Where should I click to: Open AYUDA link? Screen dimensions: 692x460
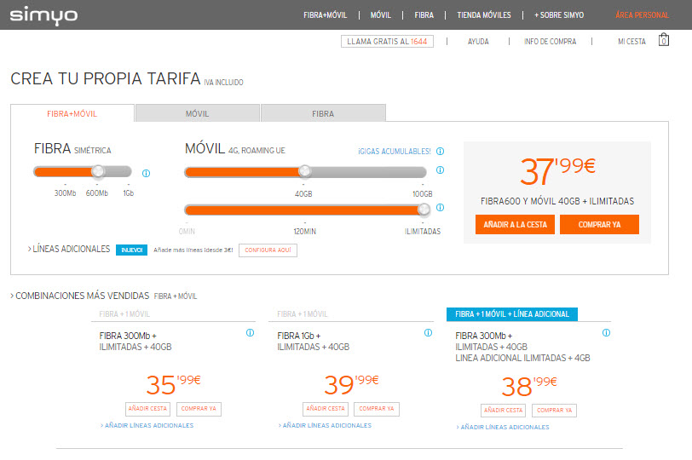coord(478,42)
